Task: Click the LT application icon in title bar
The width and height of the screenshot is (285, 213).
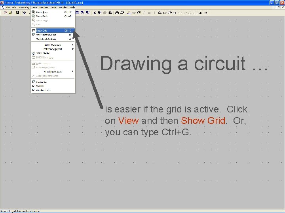Action: [x=2, y=2]
